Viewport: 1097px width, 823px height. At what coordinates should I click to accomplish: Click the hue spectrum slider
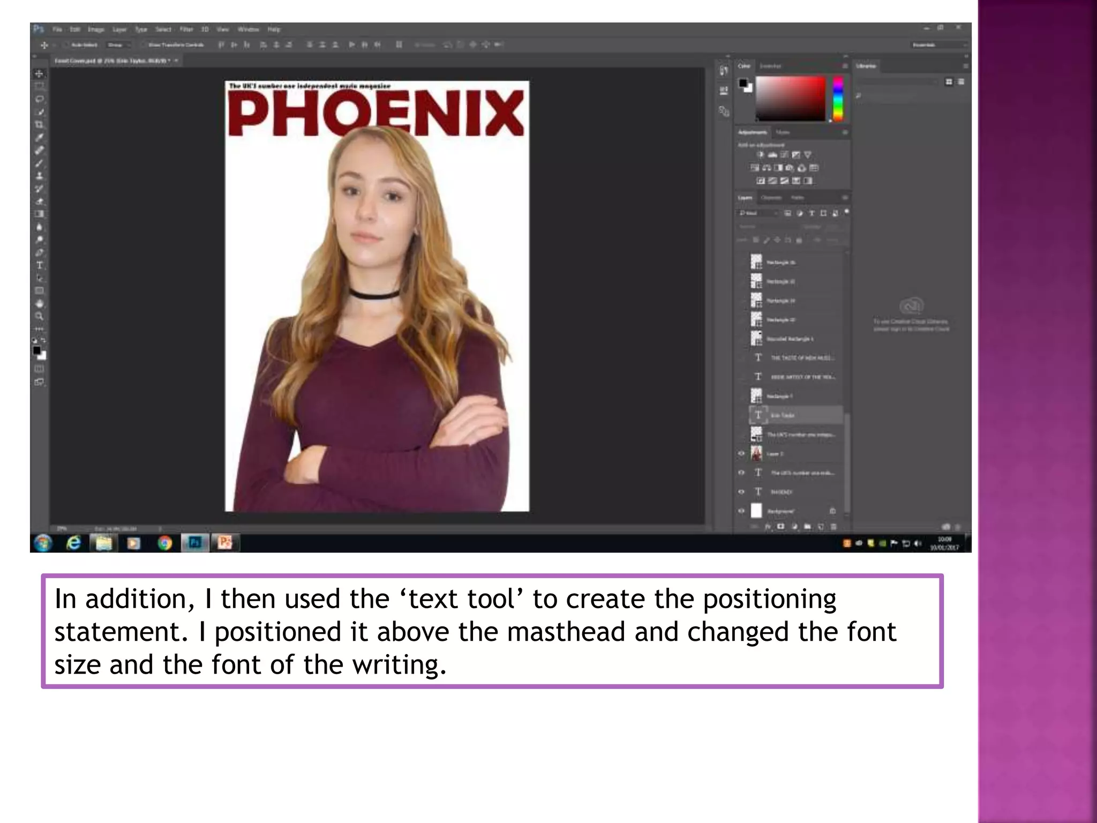(x=838, y=99)
